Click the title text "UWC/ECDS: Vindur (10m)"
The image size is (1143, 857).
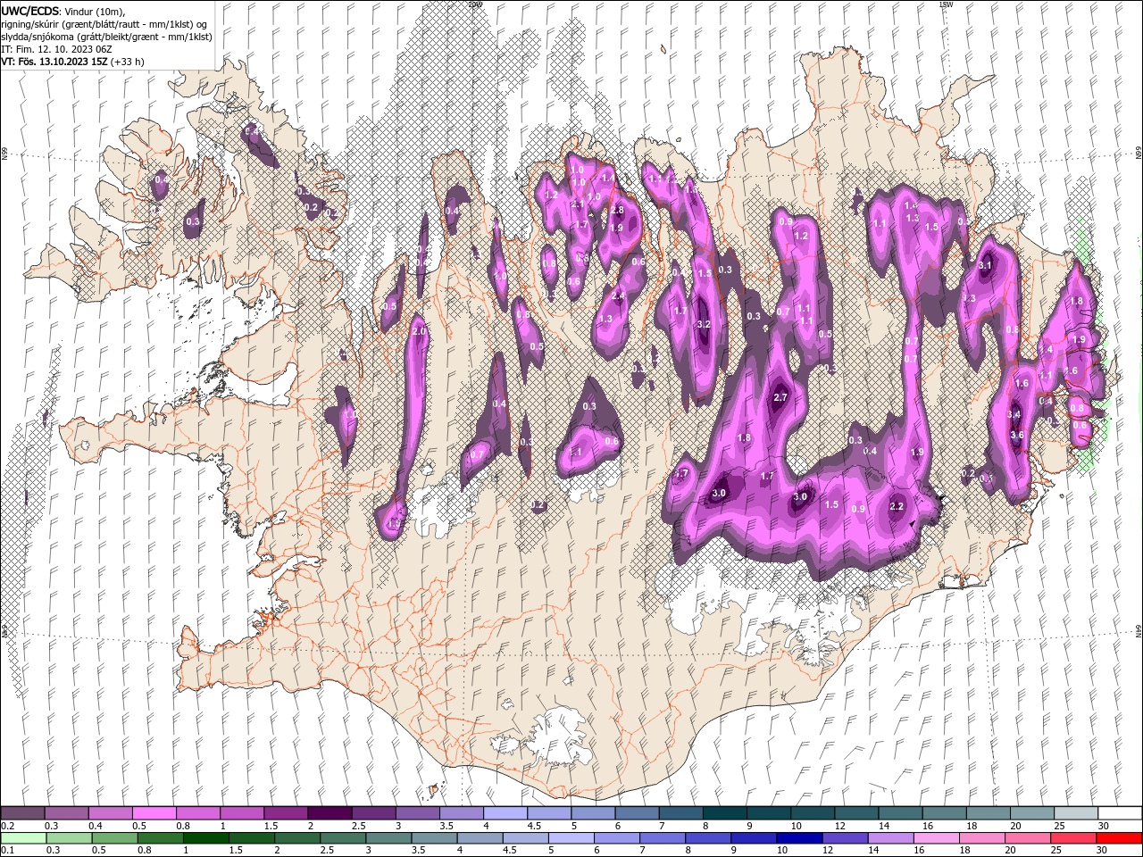pos(63,11)
